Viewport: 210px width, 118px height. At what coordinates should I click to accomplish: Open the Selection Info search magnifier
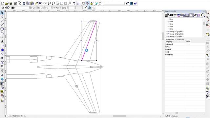tap(203, 15)
